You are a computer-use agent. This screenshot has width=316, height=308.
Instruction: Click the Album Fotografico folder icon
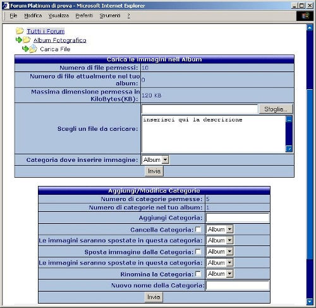(27, 40)
